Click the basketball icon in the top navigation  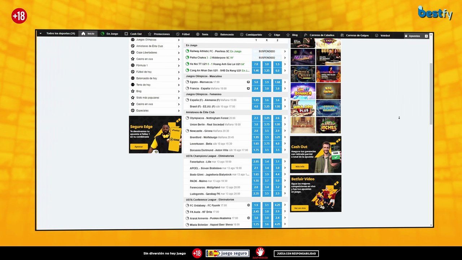click(216, 34)
